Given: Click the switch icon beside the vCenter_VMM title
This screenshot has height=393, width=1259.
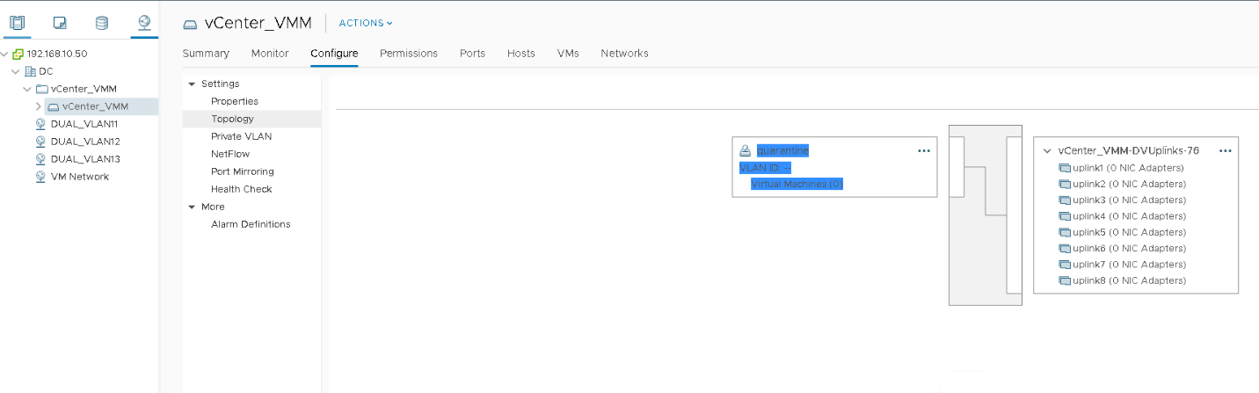Looking at the screenshot, I should 190,24.
